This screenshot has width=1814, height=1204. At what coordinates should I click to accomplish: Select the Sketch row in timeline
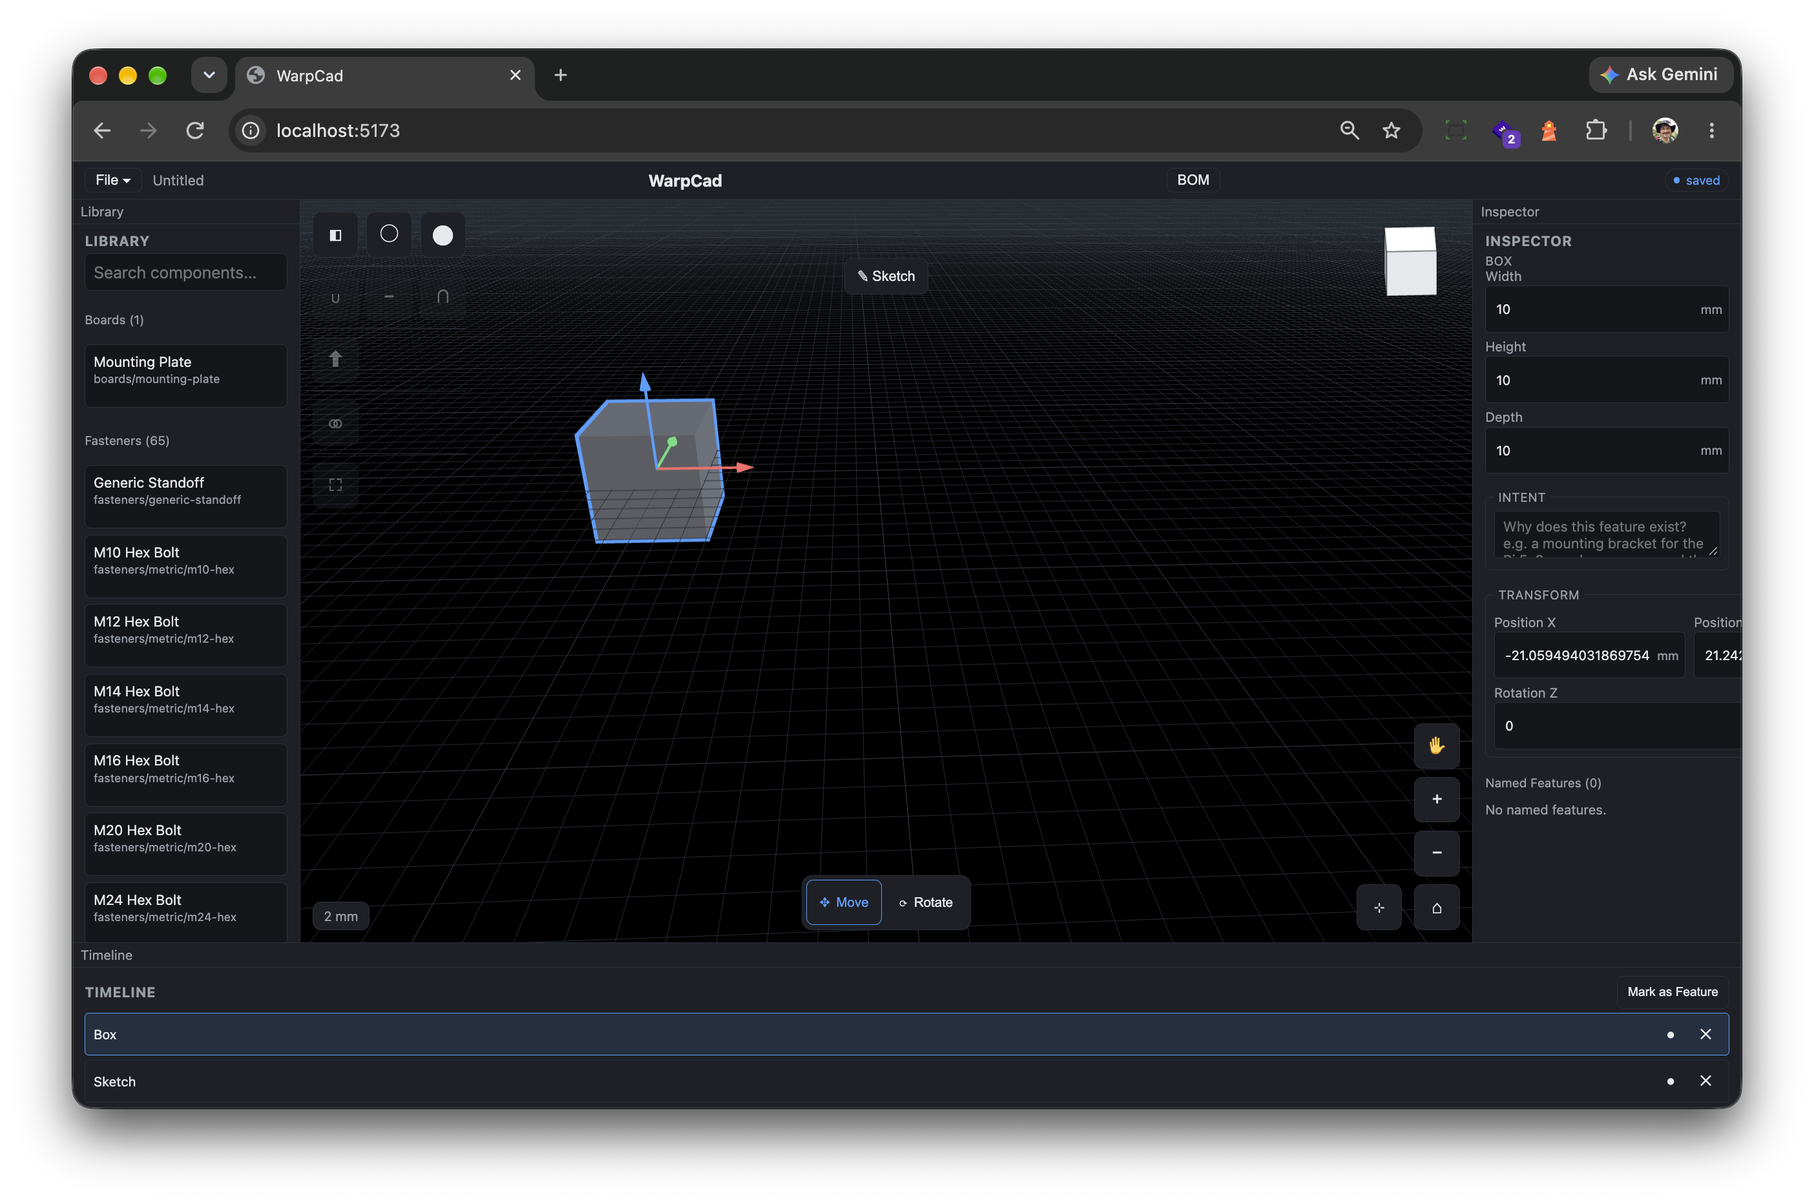(906, 1081)
